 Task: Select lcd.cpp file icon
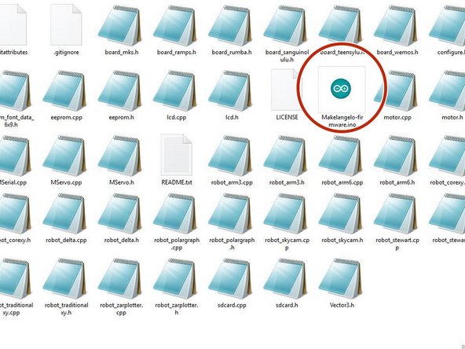[x=176, y=91]
